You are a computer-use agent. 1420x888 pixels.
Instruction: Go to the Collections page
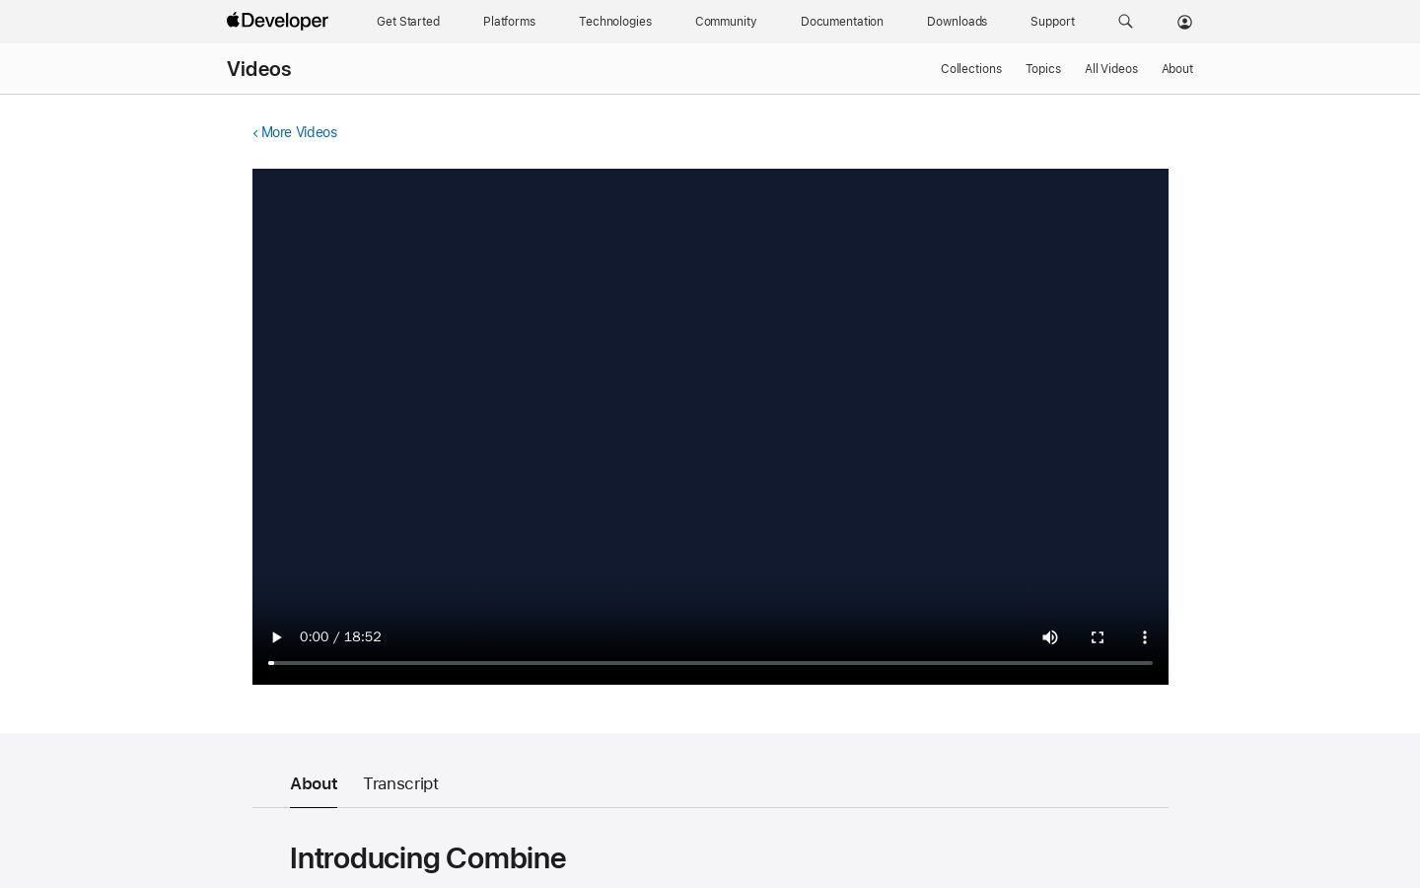pyautogui.click(x=971, y=69)
